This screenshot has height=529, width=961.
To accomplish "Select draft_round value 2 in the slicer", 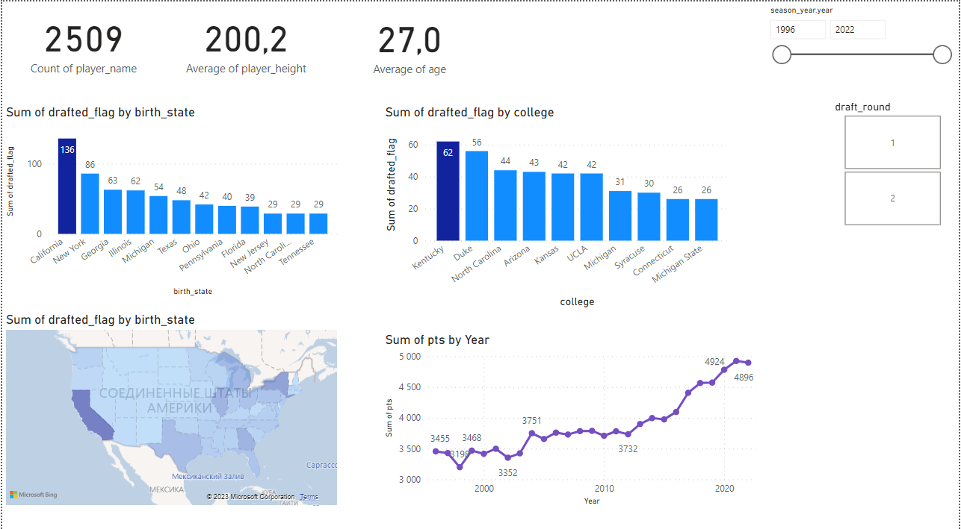I will pyautogui.click(x=892, y=198).
